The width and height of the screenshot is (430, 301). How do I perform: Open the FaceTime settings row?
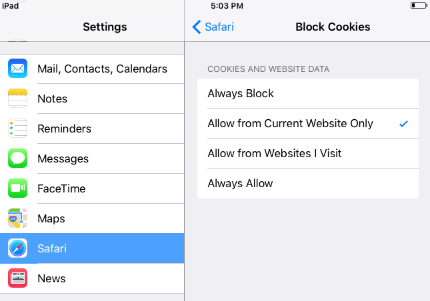click(92, 188)
